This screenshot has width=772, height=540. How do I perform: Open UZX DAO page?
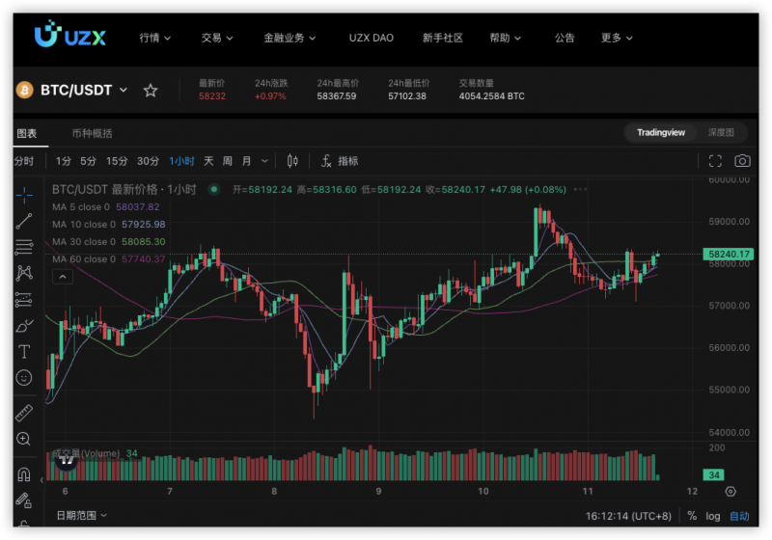tap(372, 38)
